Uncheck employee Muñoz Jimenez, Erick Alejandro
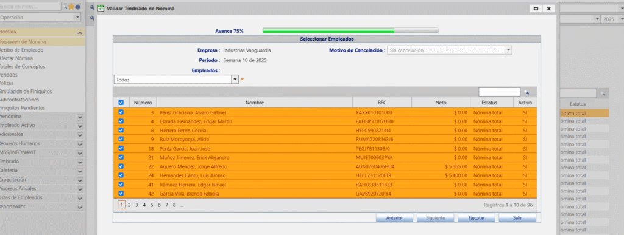 point(121,157)
